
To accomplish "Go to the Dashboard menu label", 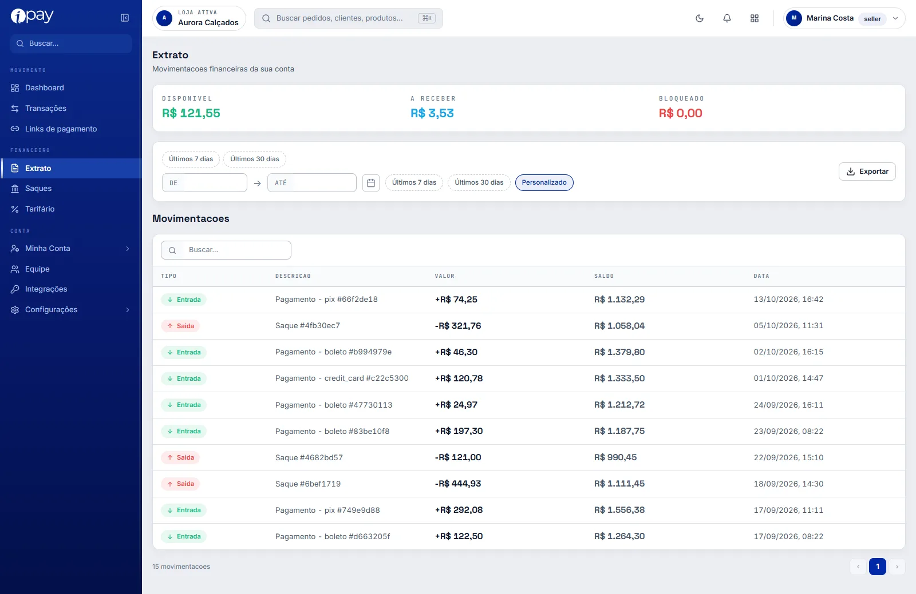I will [45, 88].
